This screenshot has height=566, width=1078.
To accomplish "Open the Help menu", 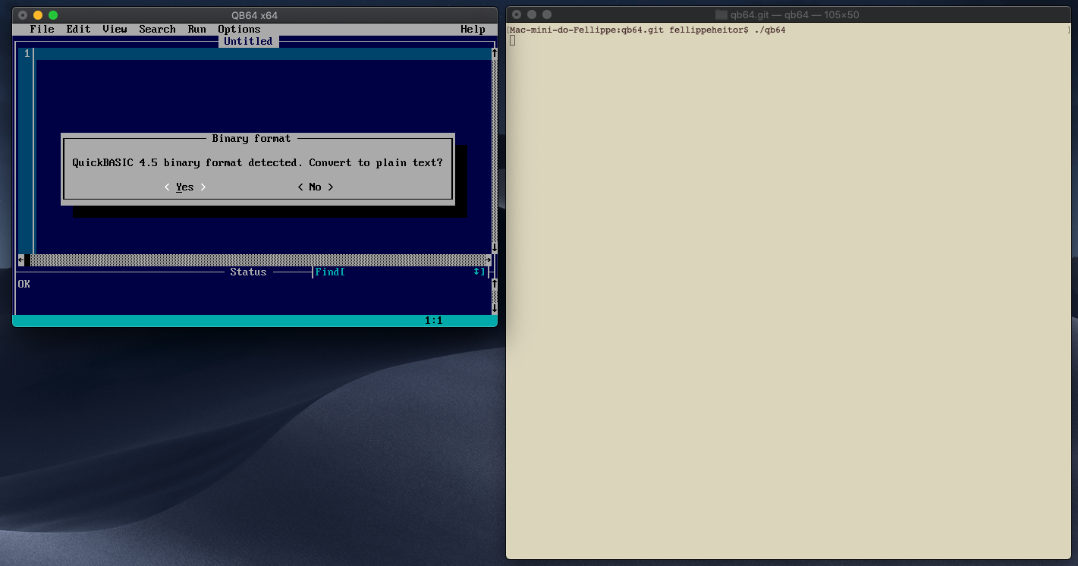I will pyautogui.click(x=473, y=29).
